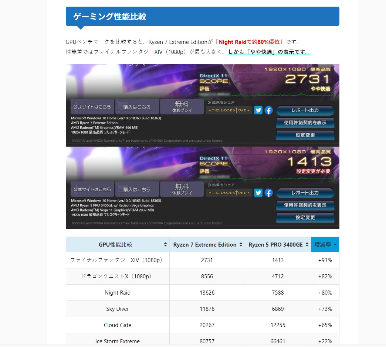
Task: Click the AMD Ryzen 7 Extreme Edition system text
Action: coord(94,123)
